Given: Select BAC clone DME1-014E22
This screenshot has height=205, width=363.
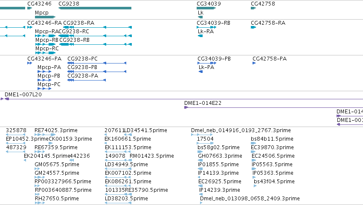Looking at the screenshot, I should click(203, 103).
